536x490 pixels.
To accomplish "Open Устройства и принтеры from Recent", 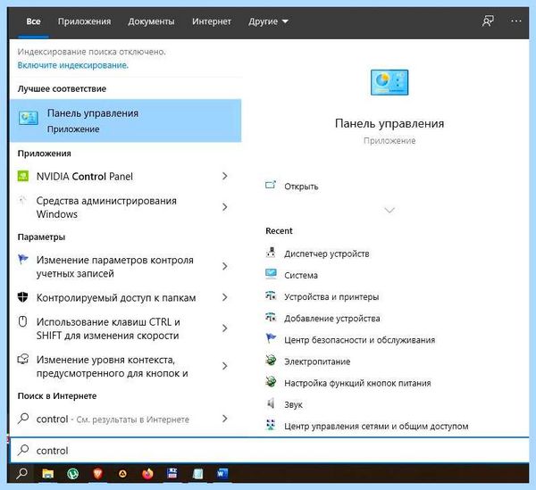I will [331, 296].
